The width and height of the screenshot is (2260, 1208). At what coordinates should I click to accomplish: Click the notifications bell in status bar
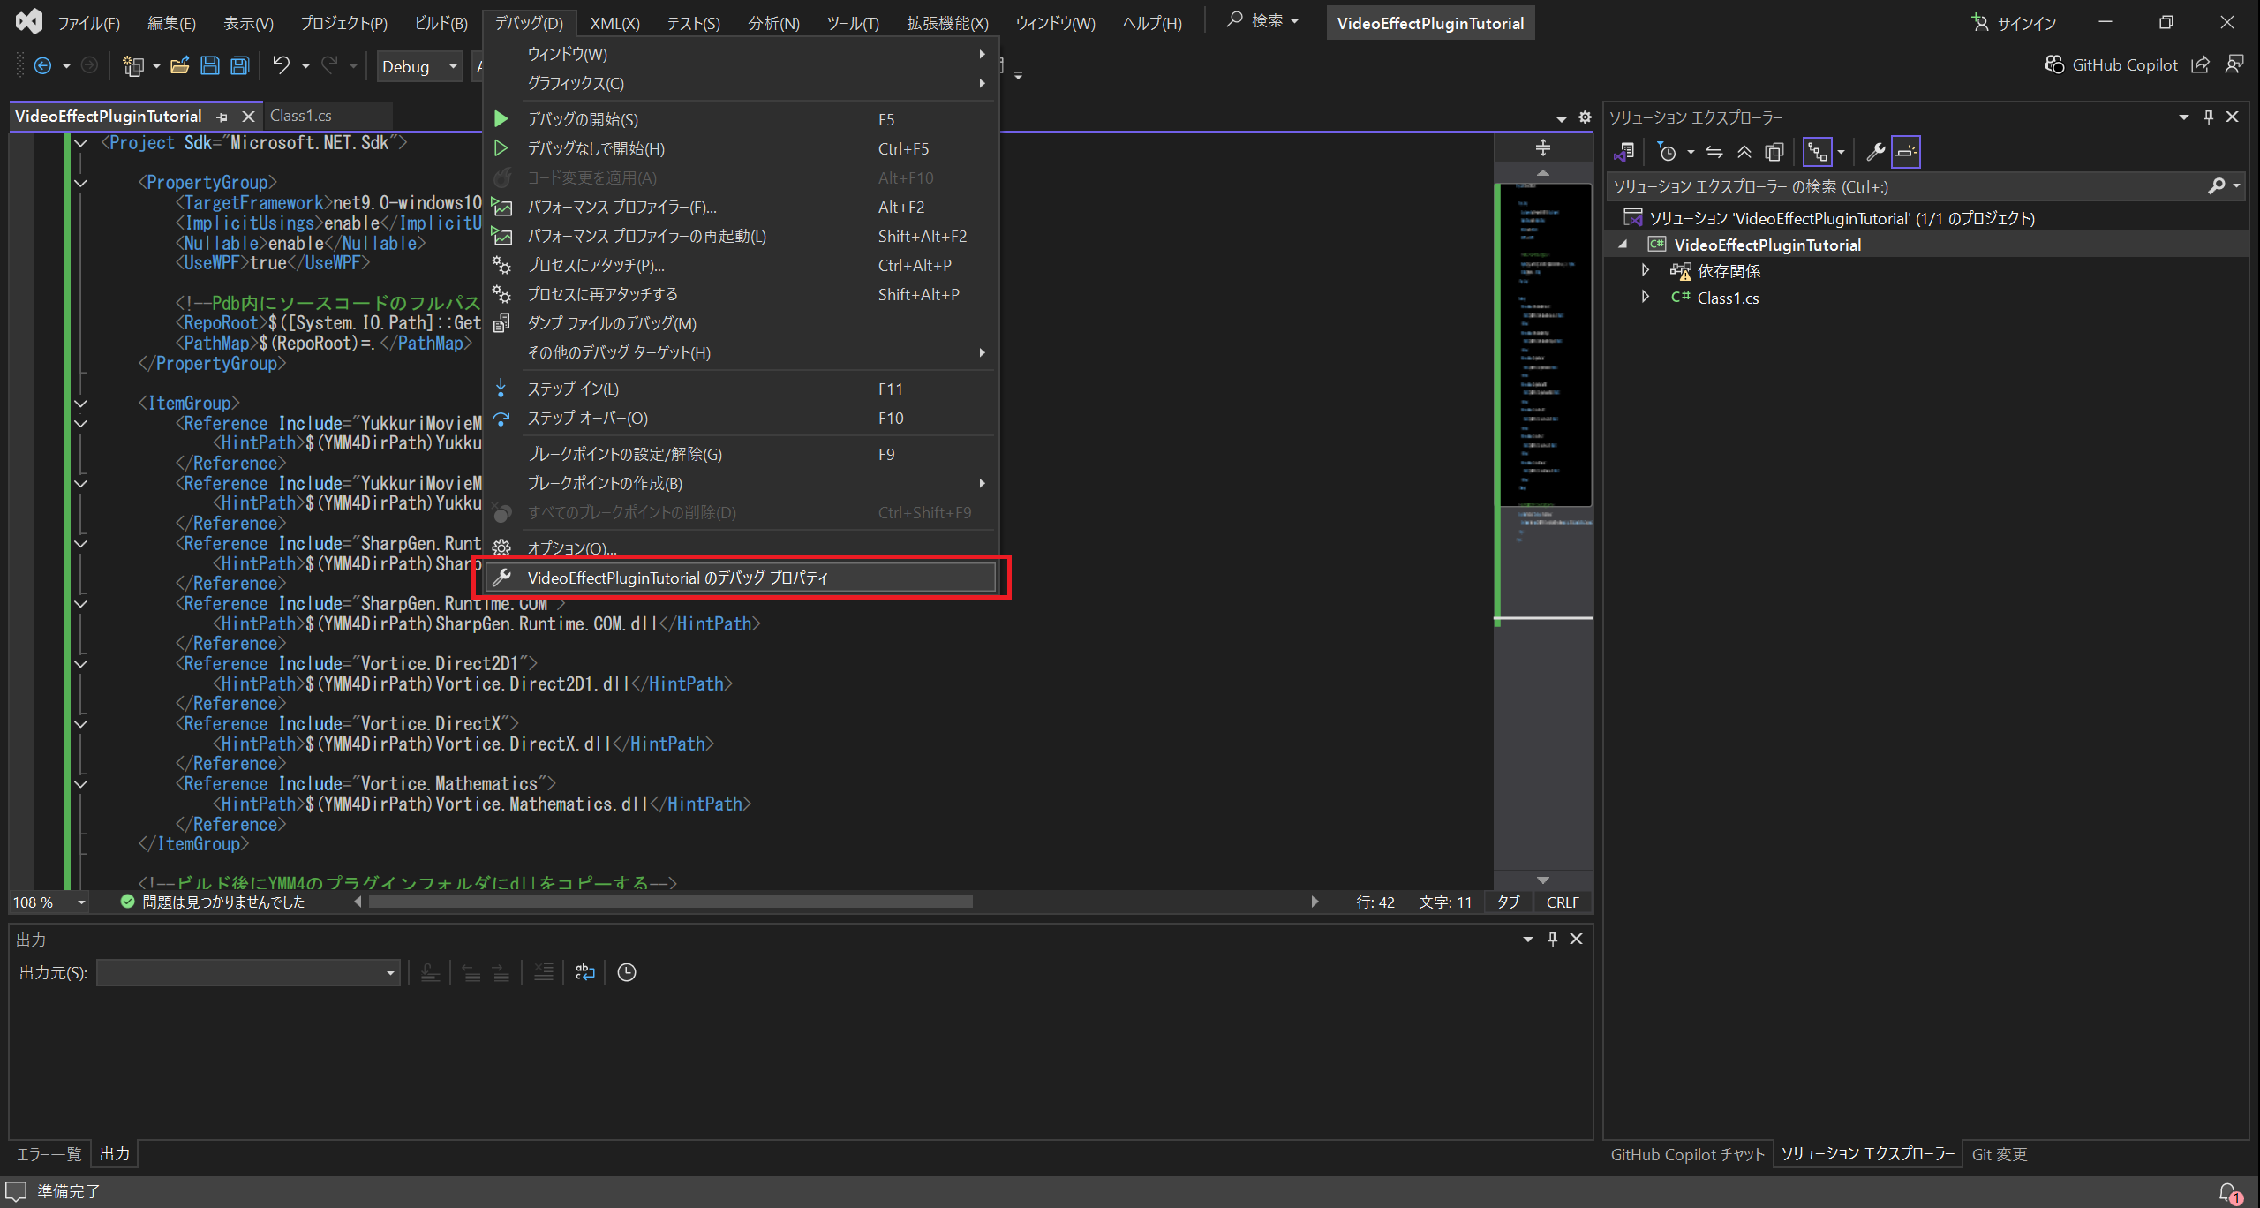[x=2227, y=1191]
